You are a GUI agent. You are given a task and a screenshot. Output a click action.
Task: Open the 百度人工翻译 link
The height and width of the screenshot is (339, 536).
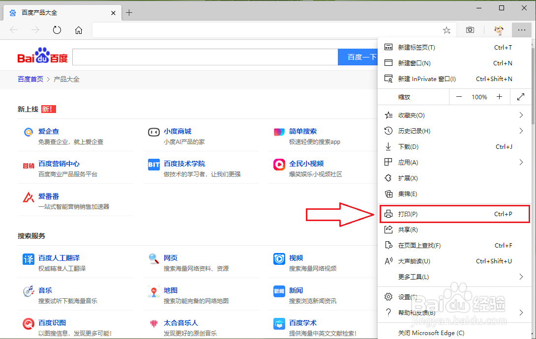(x=59, y=258)
